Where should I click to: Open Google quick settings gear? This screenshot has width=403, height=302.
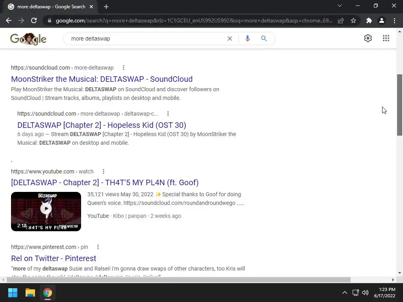tap(368, 38)
